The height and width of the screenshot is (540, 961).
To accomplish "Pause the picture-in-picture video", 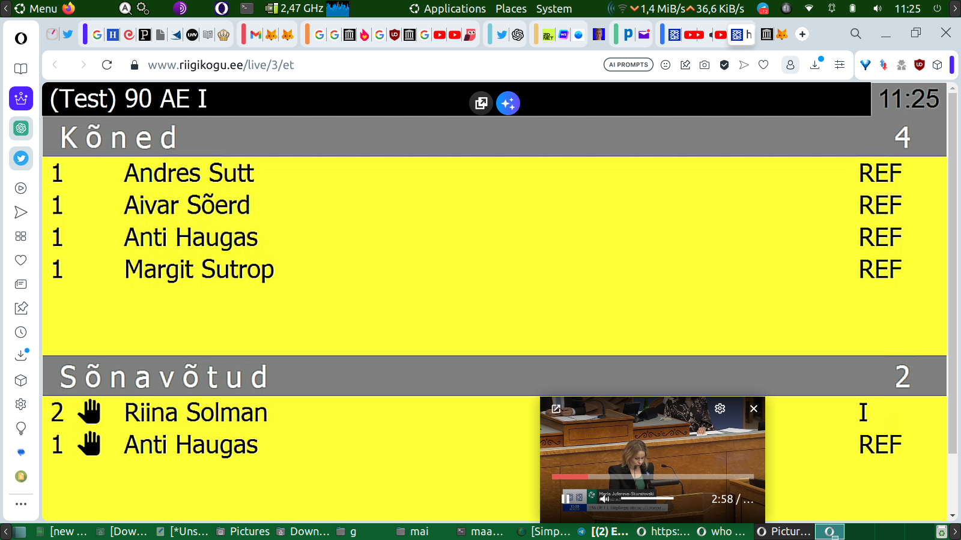I will pos(566,499).
